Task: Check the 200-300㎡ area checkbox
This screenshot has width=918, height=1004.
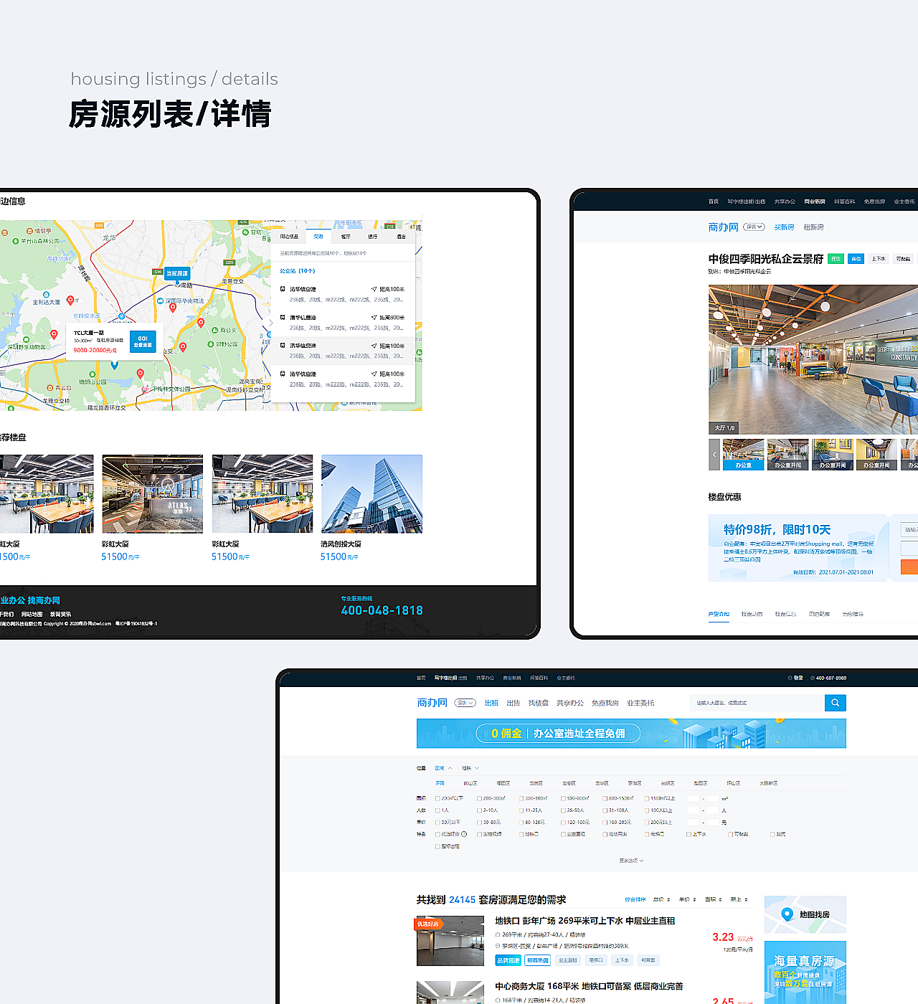Action: pos(479,798)
